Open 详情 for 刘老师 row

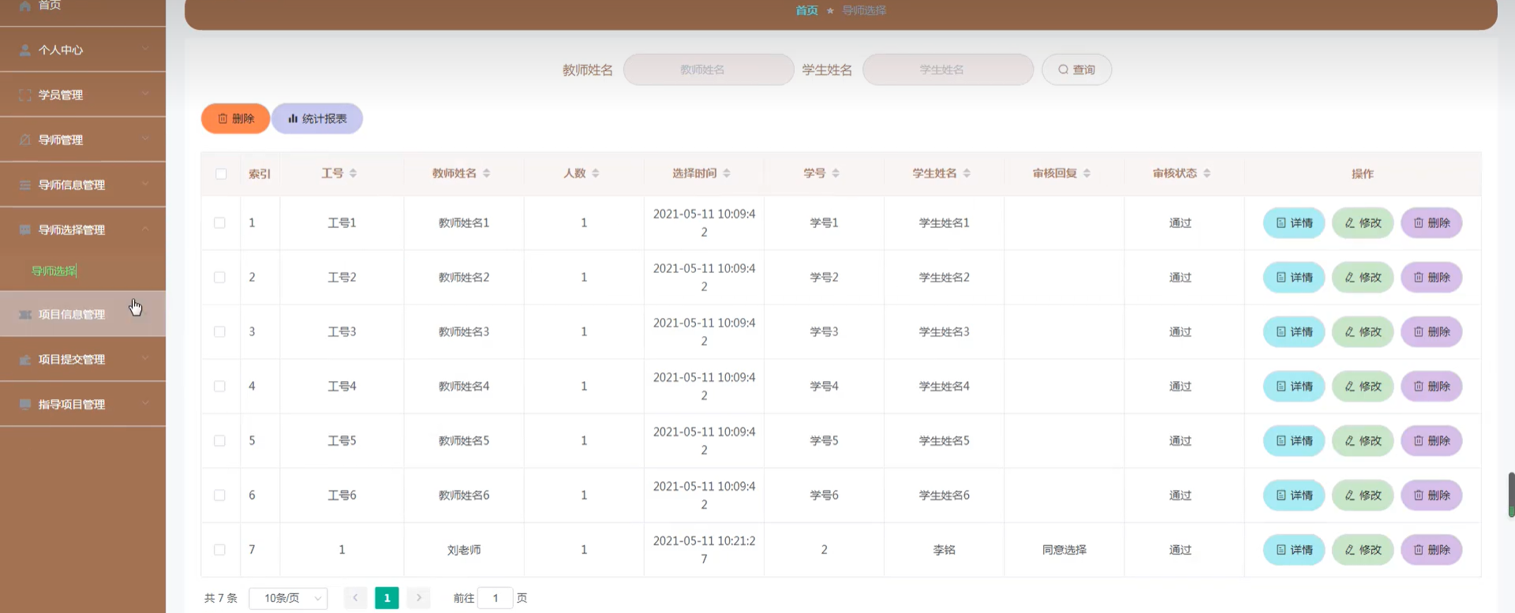click(1294, 550)
